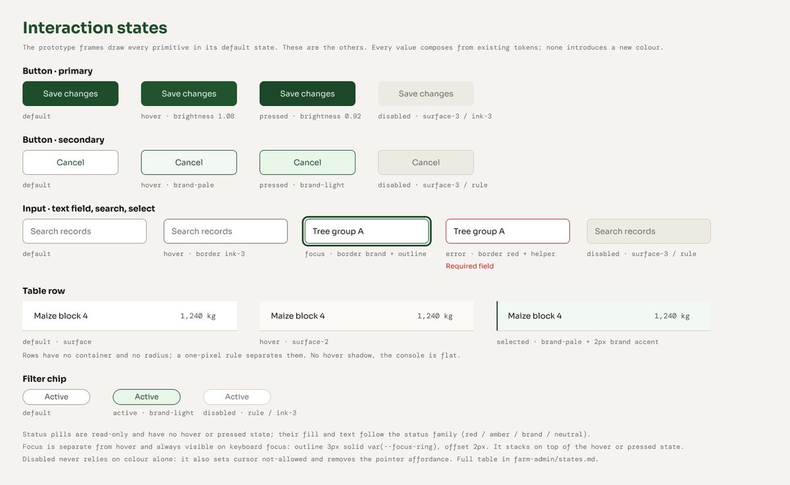The height and width of the screenshot is (485, 790).
Task: Click the hover-state Search records field
Action: click(x=226, y=231)
